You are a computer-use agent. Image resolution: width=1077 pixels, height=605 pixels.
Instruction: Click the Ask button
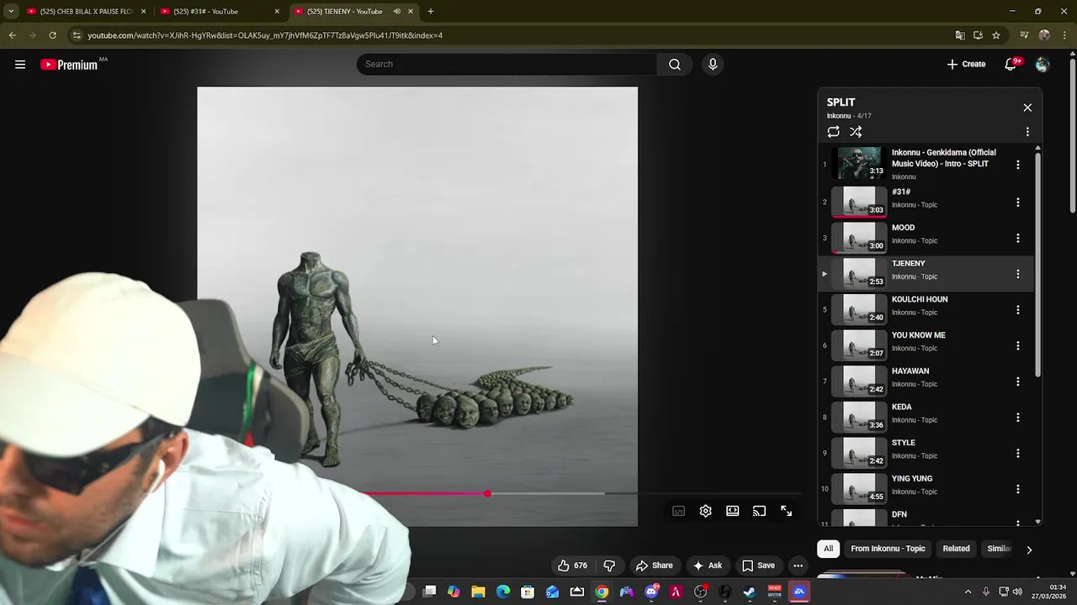[707, 566]
